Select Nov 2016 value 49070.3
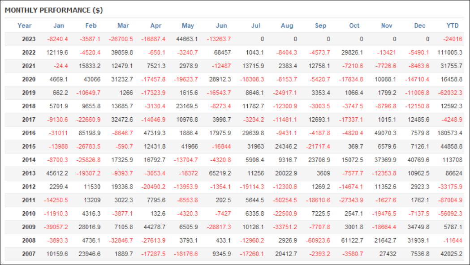 (385, 133)
